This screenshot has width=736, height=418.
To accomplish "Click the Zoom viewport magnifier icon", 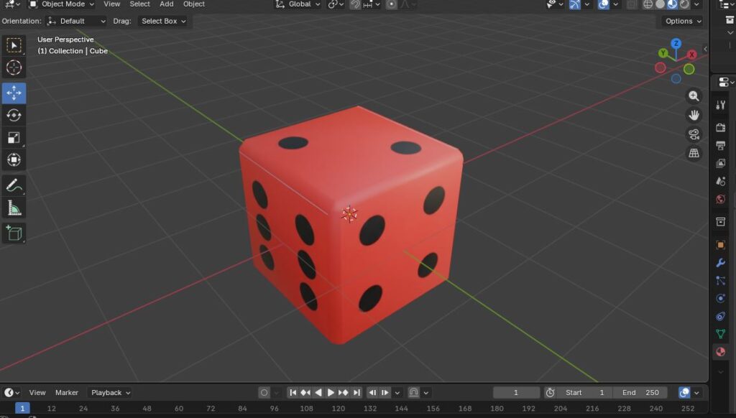I will click(694, 96).
